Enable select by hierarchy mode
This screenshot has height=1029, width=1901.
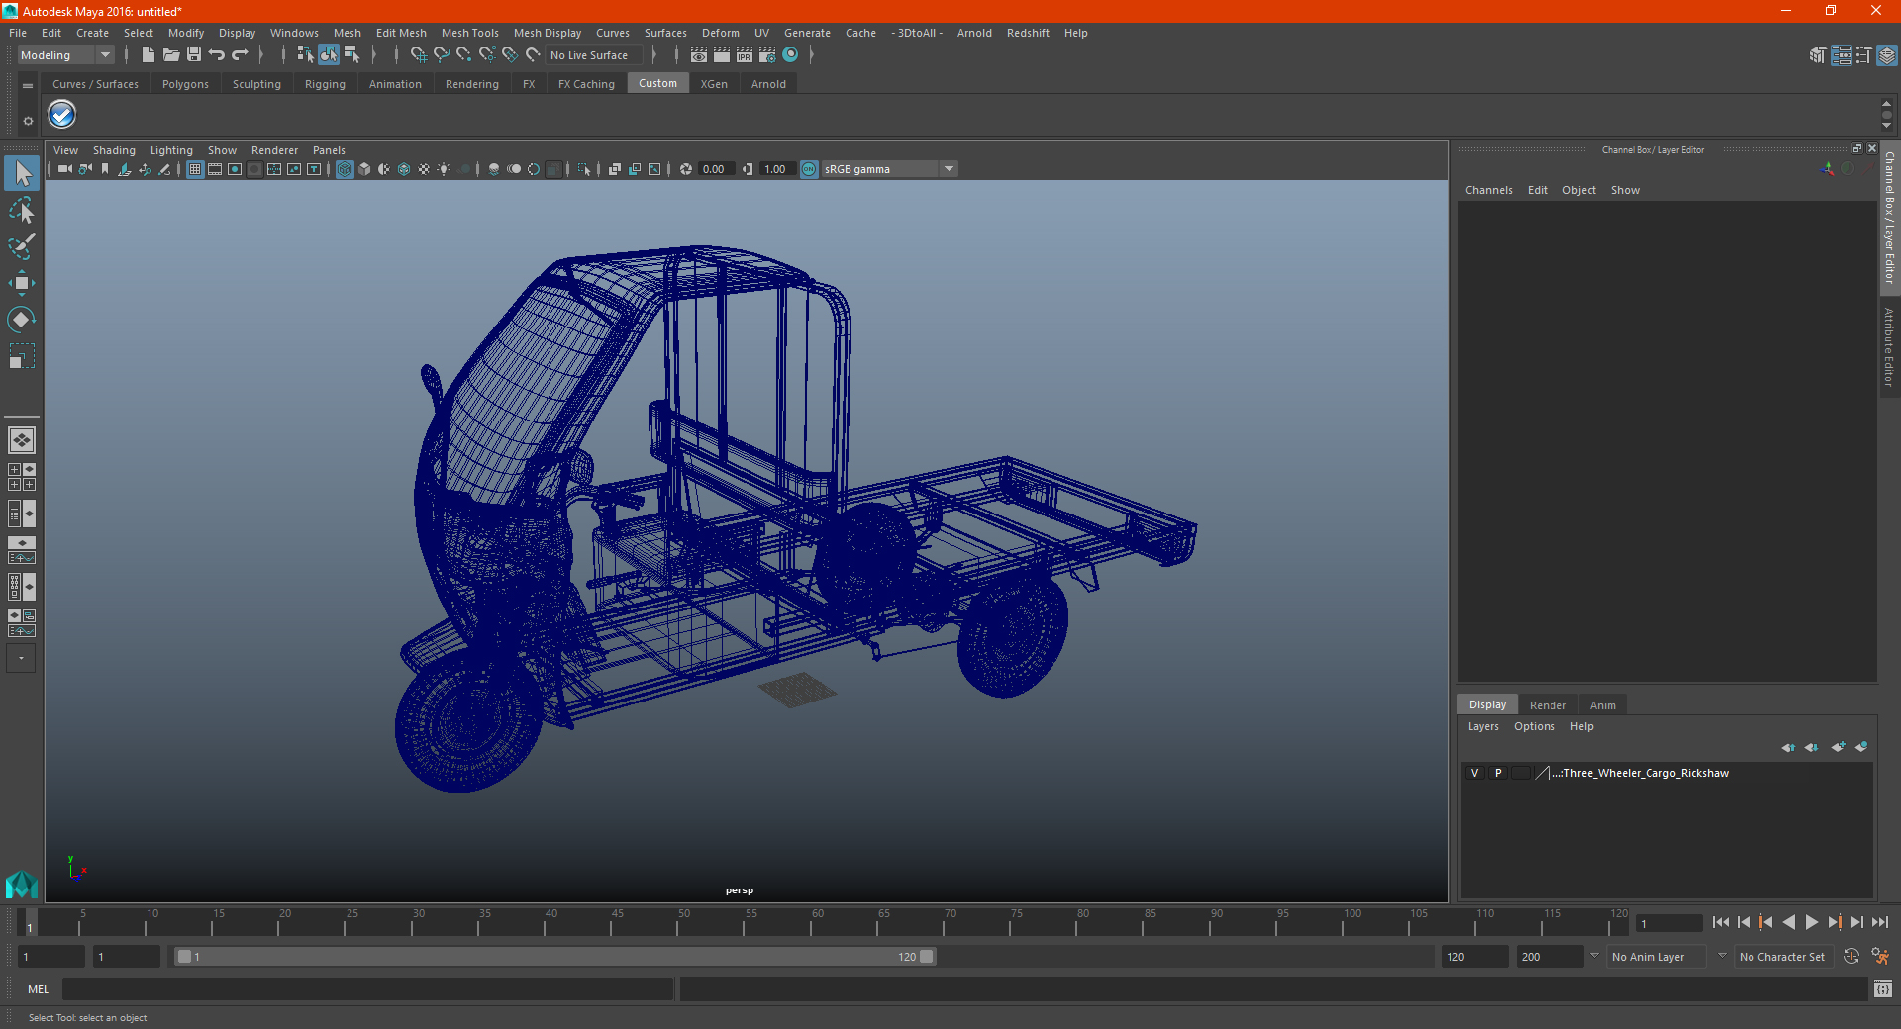[x=305, y=55]
